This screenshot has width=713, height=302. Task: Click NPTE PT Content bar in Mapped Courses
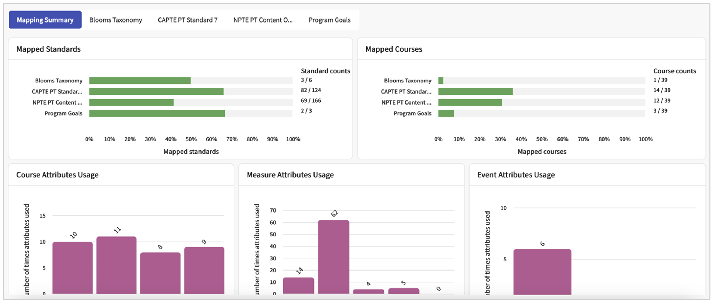[x=470, y=102]
